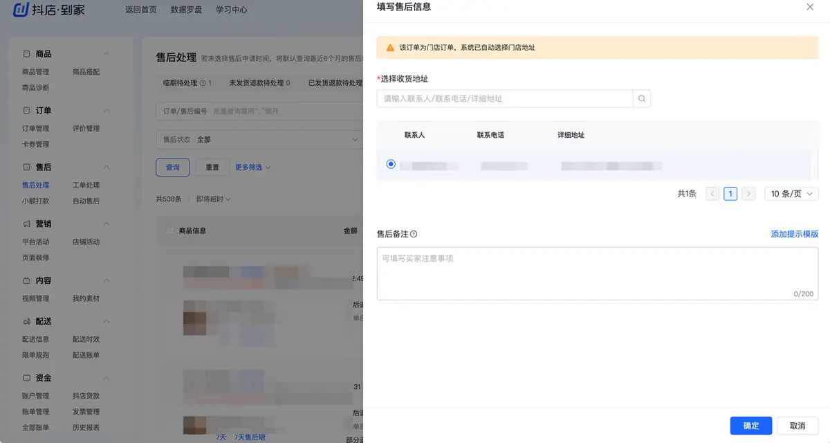Image resolution: width=830 pixels, height=443 pixels.
Task: Switch to 临期待处理 tab
Action: point(187,83)
